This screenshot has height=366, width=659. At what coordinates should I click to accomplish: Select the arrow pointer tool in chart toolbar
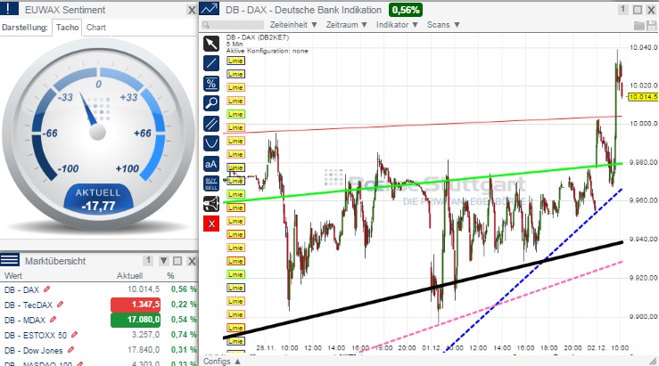[211, 44]
